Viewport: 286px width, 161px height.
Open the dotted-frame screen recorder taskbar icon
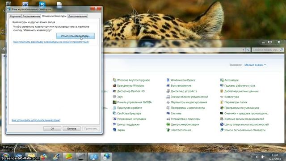[81, 157]
